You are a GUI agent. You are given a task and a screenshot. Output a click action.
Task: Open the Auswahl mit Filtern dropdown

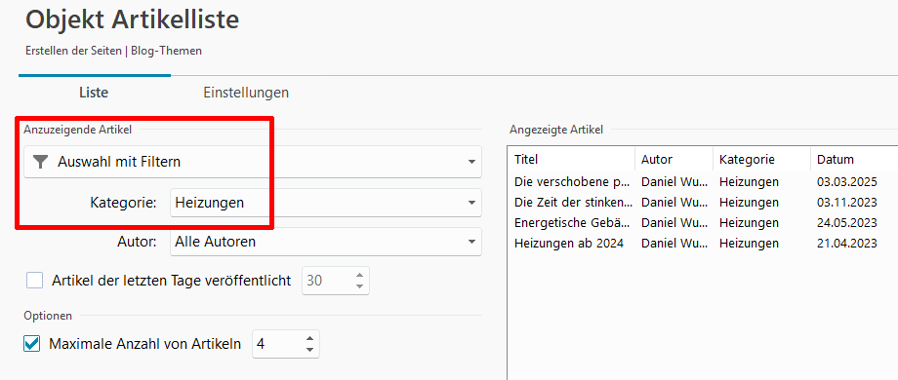(x=253, y=162)
